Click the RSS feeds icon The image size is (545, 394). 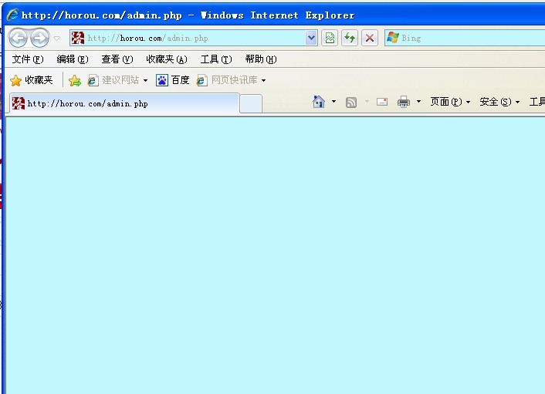(351, 103)
